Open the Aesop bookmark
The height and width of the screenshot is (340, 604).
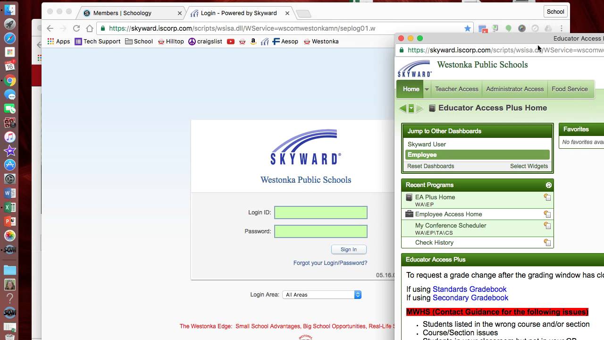(x=285, y=42)
